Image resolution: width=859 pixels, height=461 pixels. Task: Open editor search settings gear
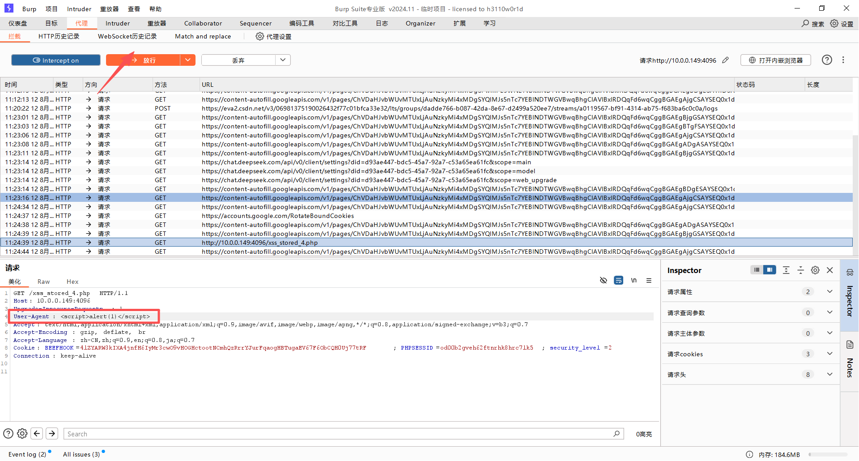point(22,434)
